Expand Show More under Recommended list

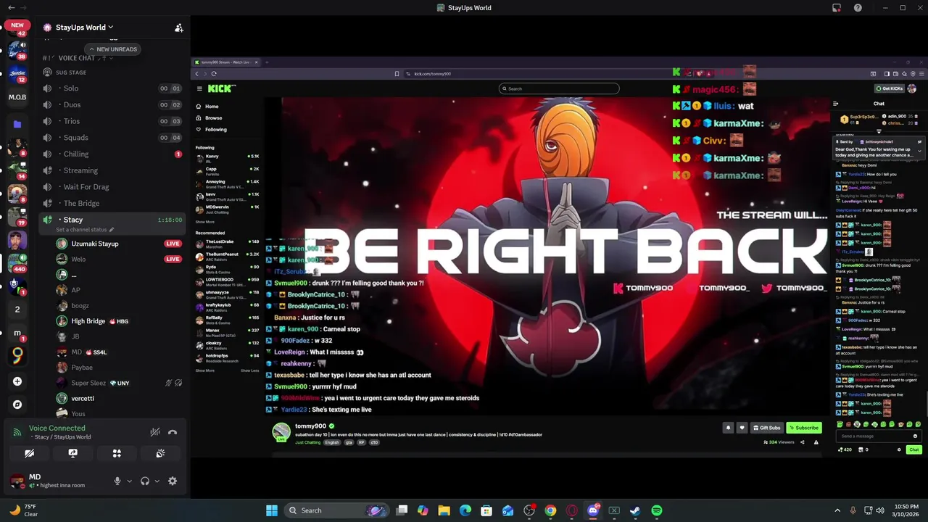coord(205,370)
